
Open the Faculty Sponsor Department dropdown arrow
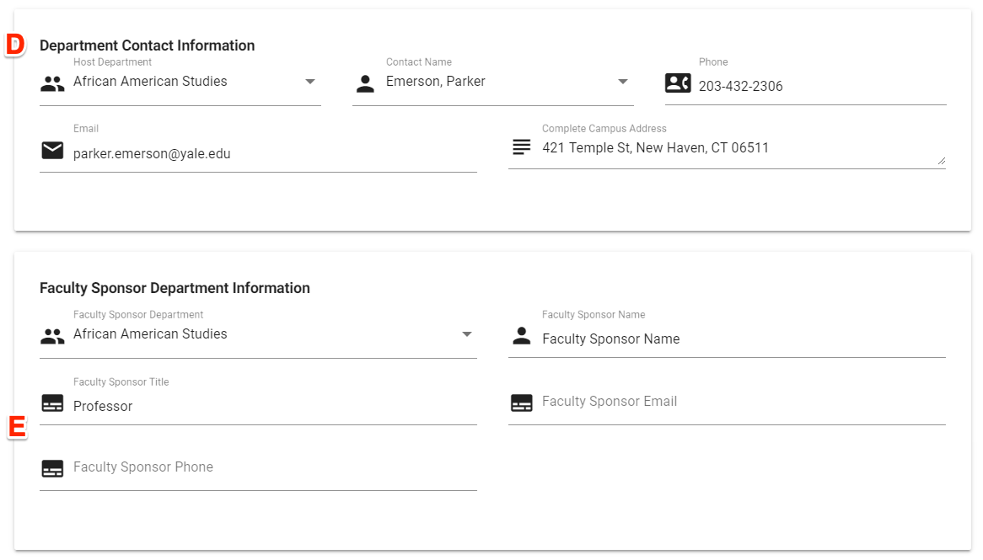(466, 334)
